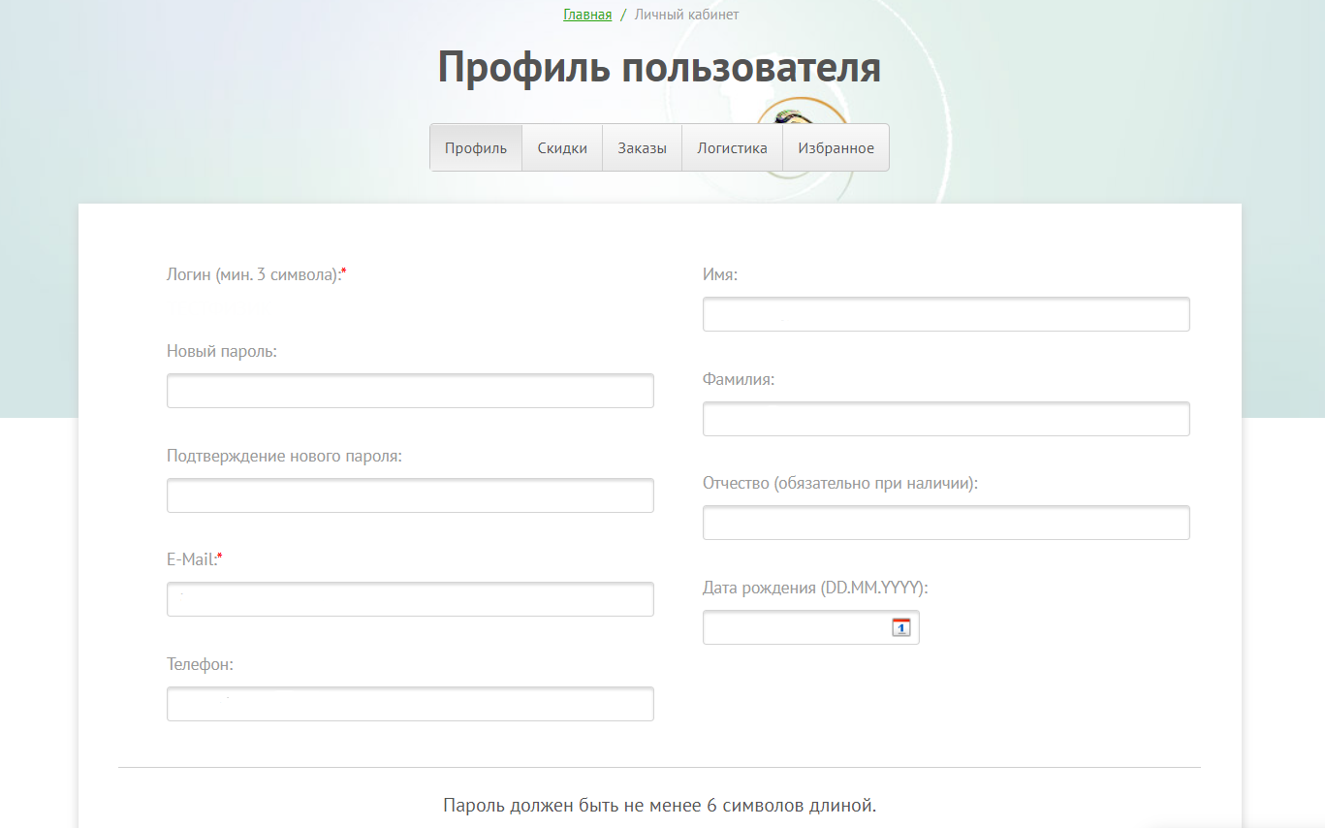Select the Отчество input box
Viewport: 1325px width, 828px height.
pos(945,523)
